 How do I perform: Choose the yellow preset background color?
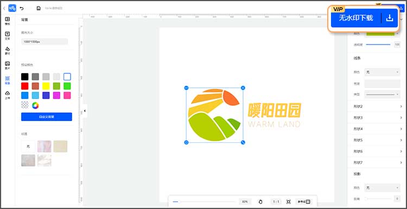[46, 86]
